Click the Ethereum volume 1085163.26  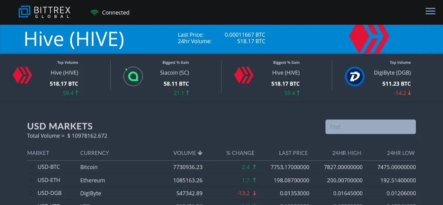188,180
